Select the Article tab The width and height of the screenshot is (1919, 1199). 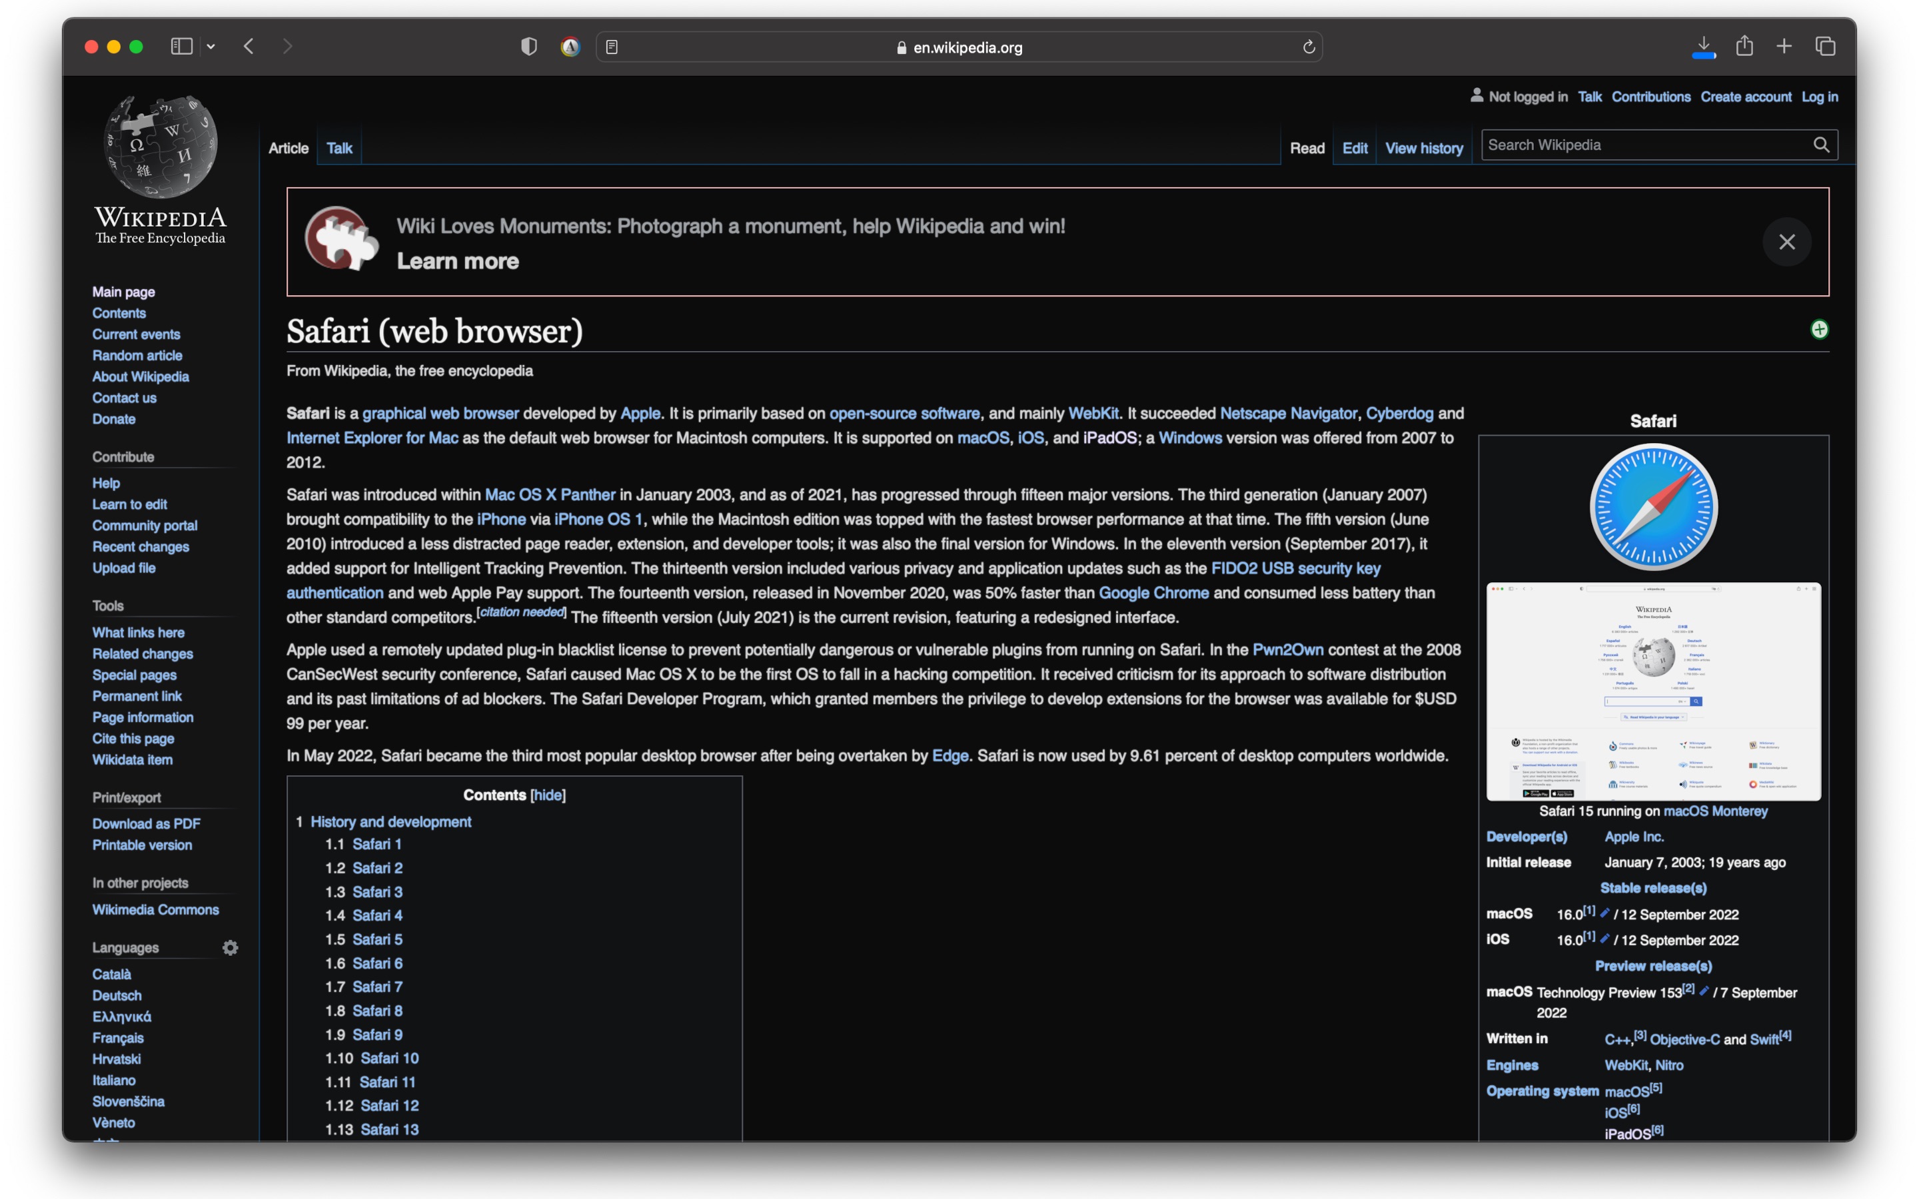(288, 149)
